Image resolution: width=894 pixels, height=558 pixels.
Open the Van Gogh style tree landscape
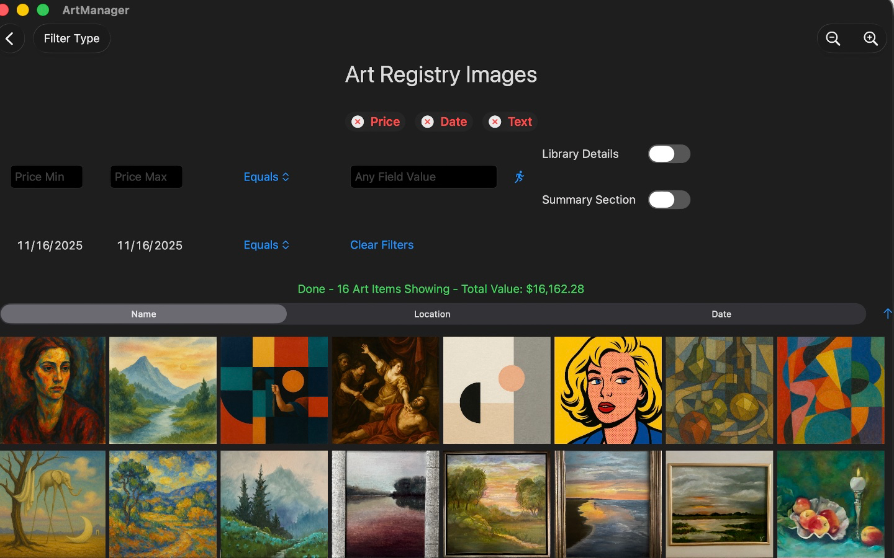tap(163, 504)
